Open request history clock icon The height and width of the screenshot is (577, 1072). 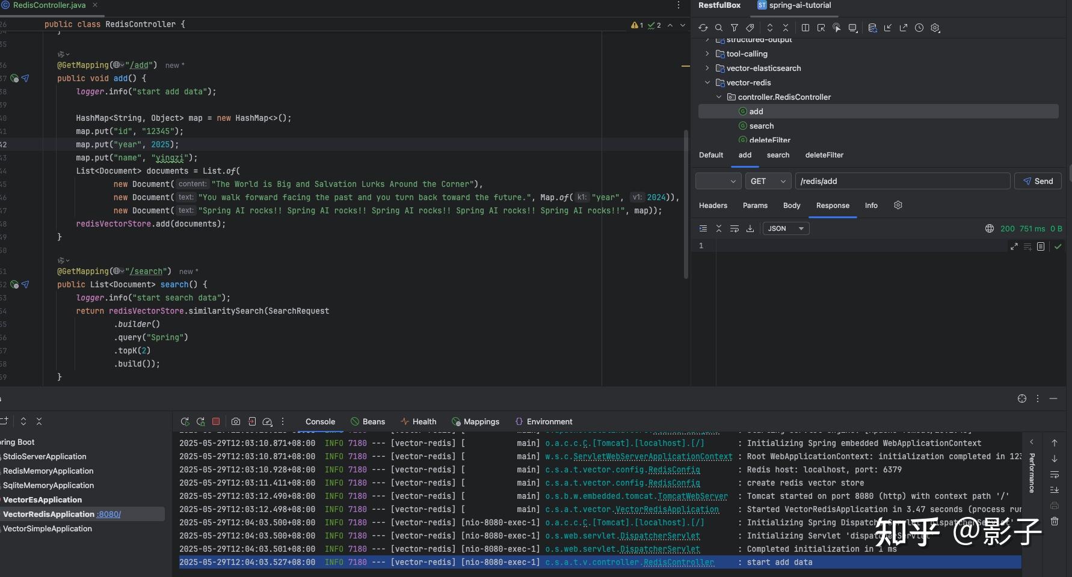tap(919, 28)
